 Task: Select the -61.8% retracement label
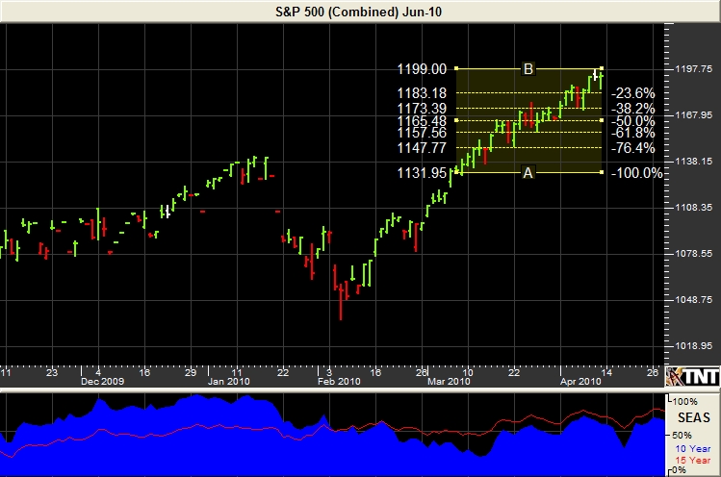[x=633, y=133]
